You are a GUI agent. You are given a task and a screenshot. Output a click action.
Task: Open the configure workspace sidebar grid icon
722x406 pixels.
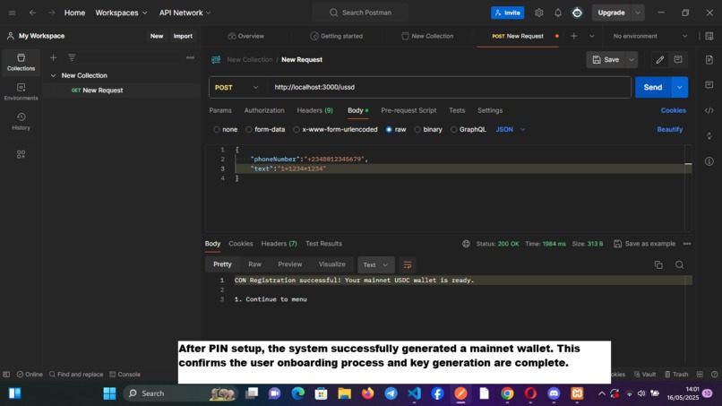tap(21, 154)
